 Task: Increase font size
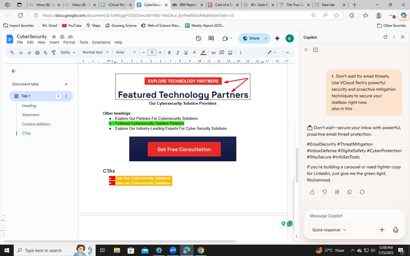[160, 53]
